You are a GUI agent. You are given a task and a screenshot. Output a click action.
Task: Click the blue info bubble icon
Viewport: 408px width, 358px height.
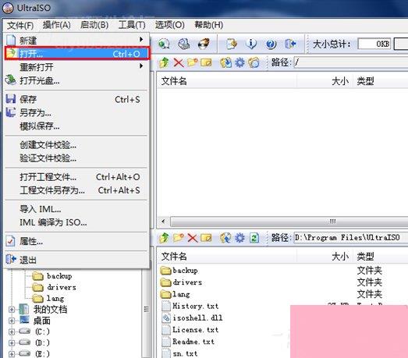(x=251, y=44)
